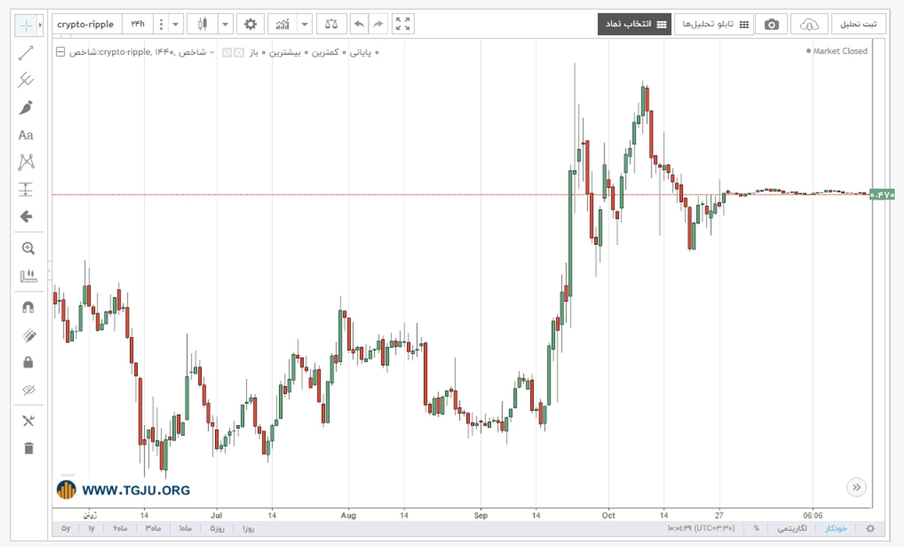904x547 pixels.
Task: Redo the chart action
Action: [x=378, y=24]
